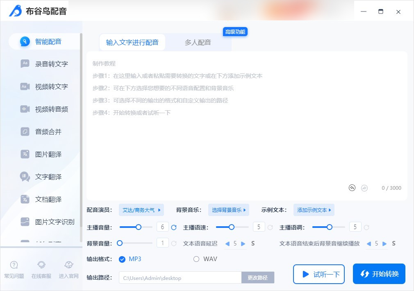Open the 添加示例文本 dropdown
Screen dimensions: 414x291
[x=314, y=210]
